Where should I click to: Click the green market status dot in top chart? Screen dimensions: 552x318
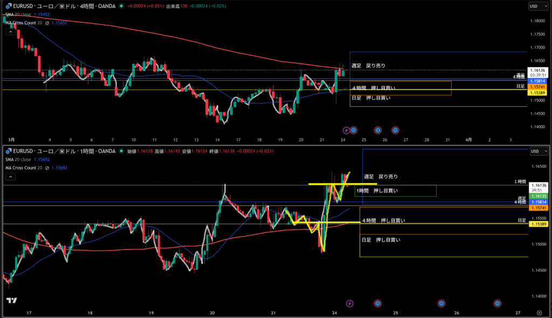click(121, 6)
